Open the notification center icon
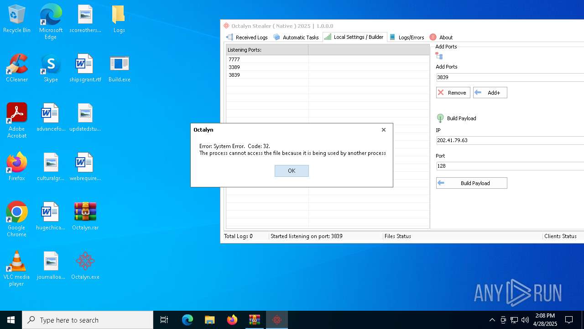Image resolution: width=584 pixels, height=329 pixels. pos(569,320)
